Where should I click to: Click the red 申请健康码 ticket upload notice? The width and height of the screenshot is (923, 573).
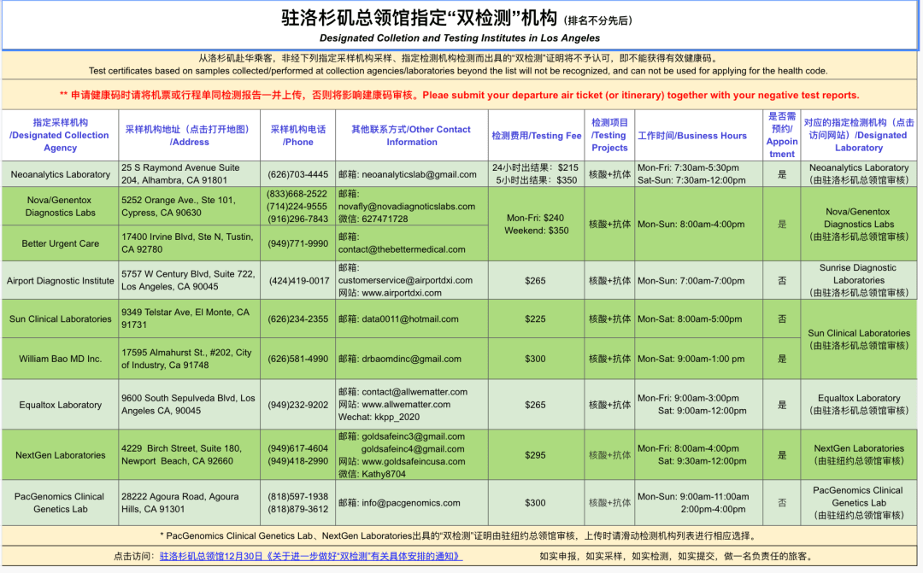pos(459,95)
